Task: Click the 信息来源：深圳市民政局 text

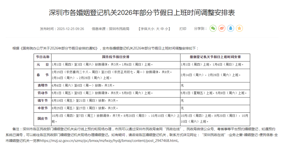Action: pyautogui.click(x=110, y=29)
